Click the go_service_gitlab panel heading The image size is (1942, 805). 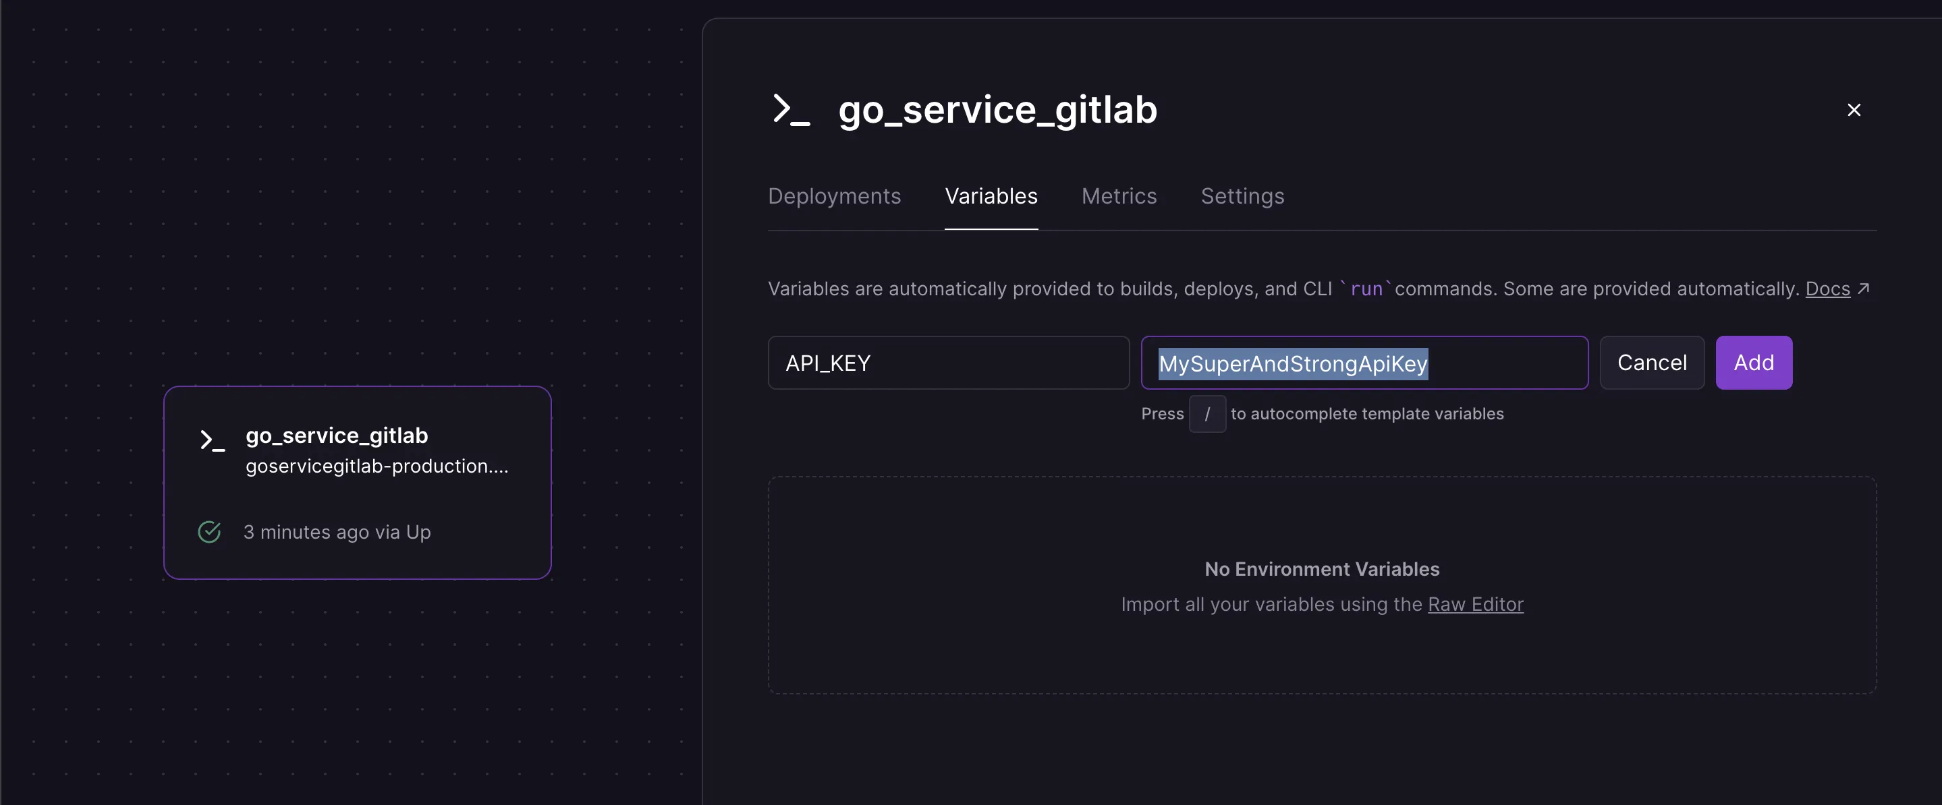pyautogui.click(x=997, y=110)
